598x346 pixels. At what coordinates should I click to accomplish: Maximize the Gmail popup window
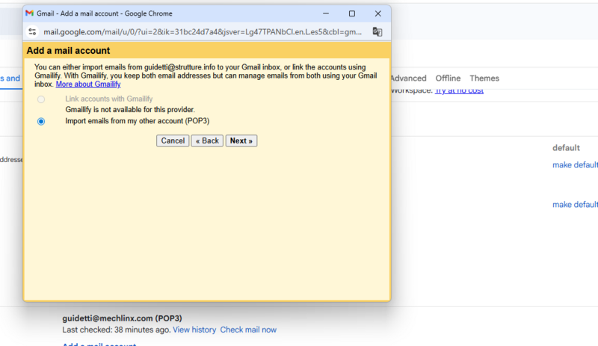[352, 13]
